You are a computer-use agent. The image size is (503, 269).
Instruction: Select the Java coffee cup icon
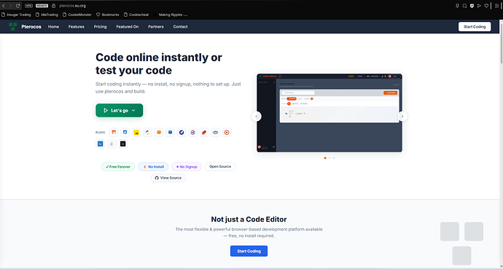click(x=112, y=144)
